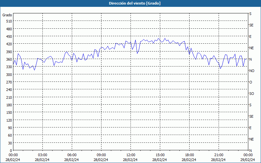Screen dimensions: 261x163
Task: Click the 'N' compass label beside the 360 gridline
Action: pos(250,59)
